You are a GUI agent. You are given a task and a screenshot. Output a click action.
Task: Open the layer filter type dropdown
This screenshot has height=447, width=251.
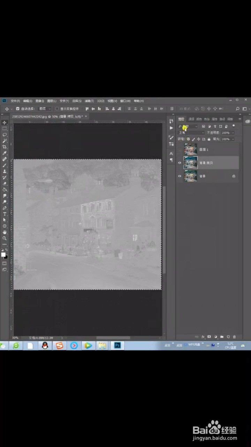(188, 126)
